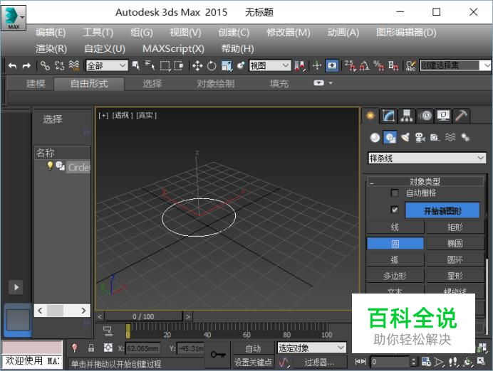493x371 pixels.
Task: Select Space Warps category icon
Action: tap(450, 137)
